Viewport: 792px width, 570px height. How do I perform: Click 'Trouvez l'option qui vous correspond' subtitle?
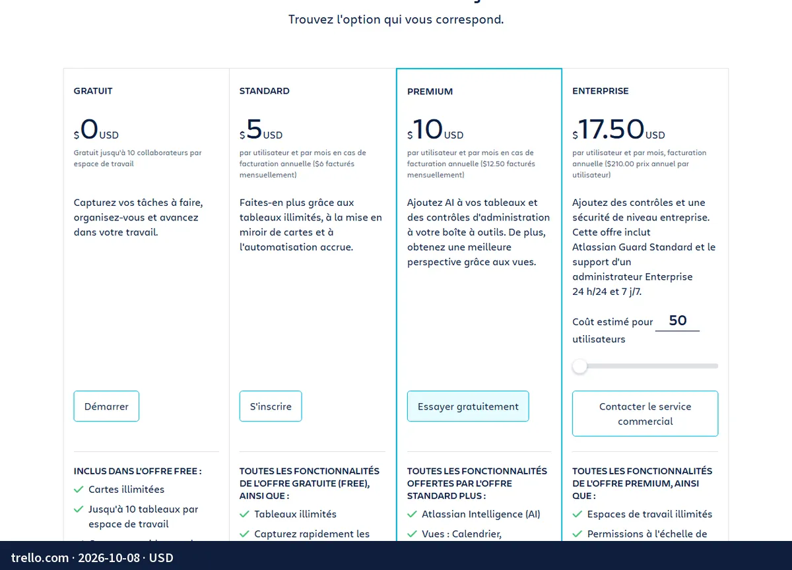(x=396, y=19)
